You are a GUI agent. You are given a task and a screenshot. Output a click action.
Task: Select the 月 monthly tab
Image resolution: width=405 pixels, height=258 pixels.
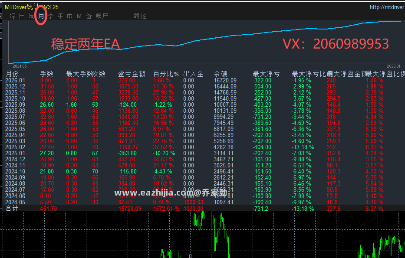pyautogui.click(x=41, y=16)
